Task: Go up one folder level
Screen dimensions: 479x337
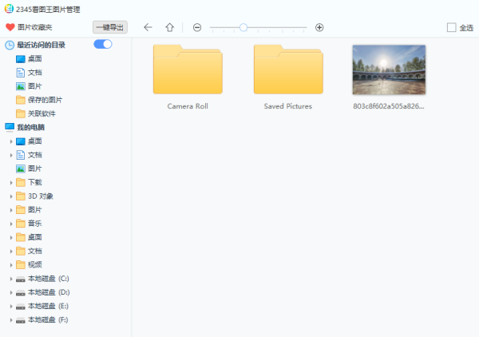Action: point(169,27)
